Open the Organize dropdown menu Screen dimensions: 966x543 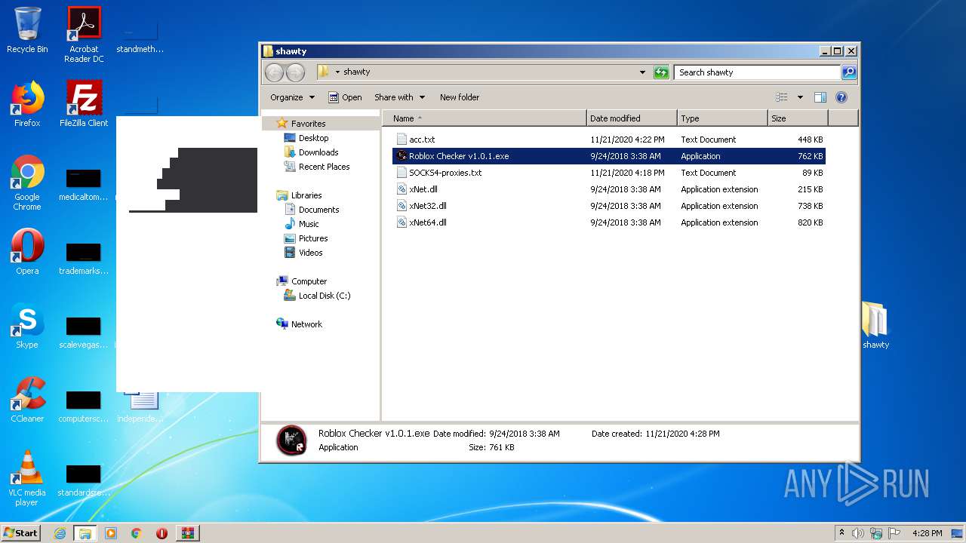pyautogui.click(x=292, y=97)
